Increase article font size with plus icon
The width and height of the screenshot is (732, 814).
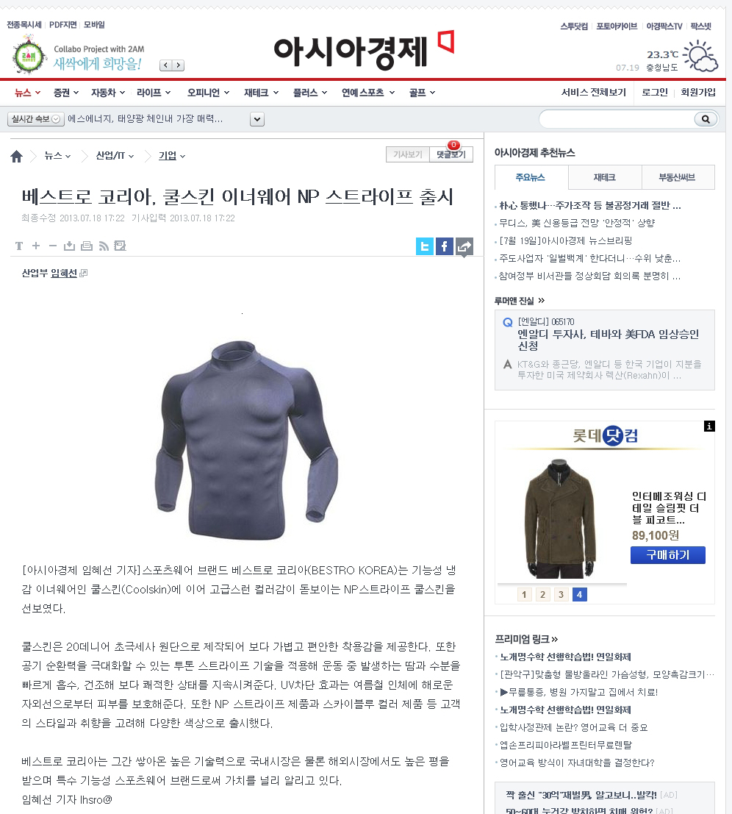pos(36,246)
